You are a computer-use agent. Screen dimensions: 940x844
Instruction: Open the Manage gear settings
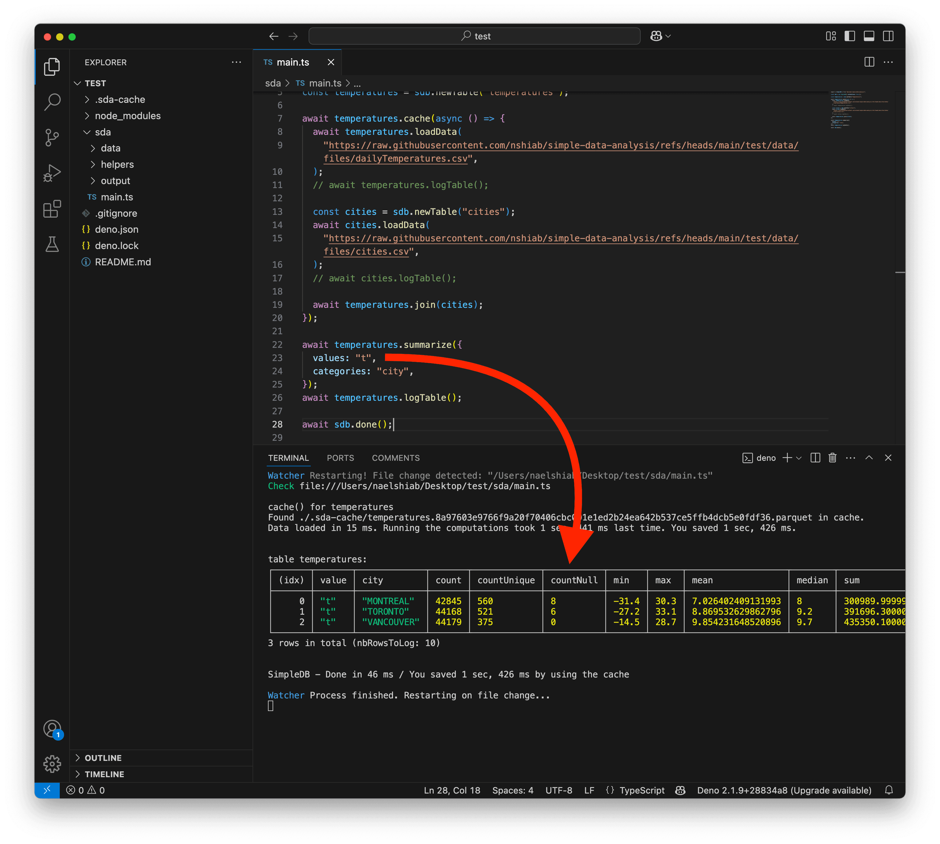52,764
